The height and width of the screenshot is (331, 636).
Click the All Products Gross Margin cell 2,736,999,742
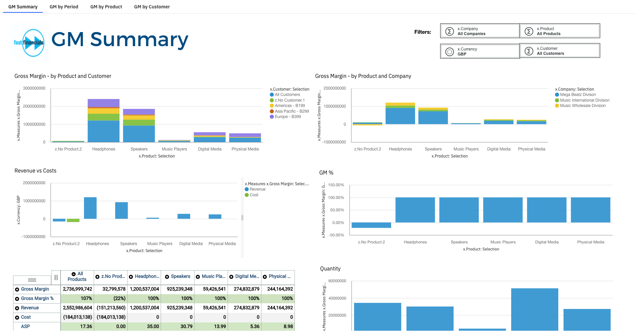[x=77, y=289]
